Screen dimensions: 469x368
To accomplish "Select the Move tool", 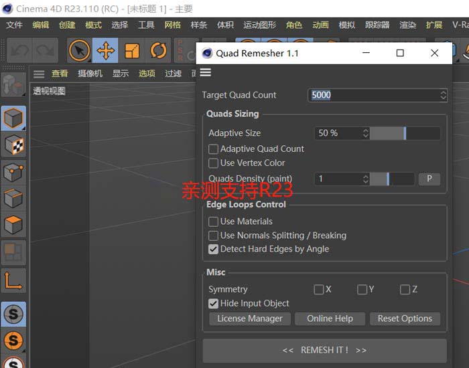I will [x=105, y=50].
